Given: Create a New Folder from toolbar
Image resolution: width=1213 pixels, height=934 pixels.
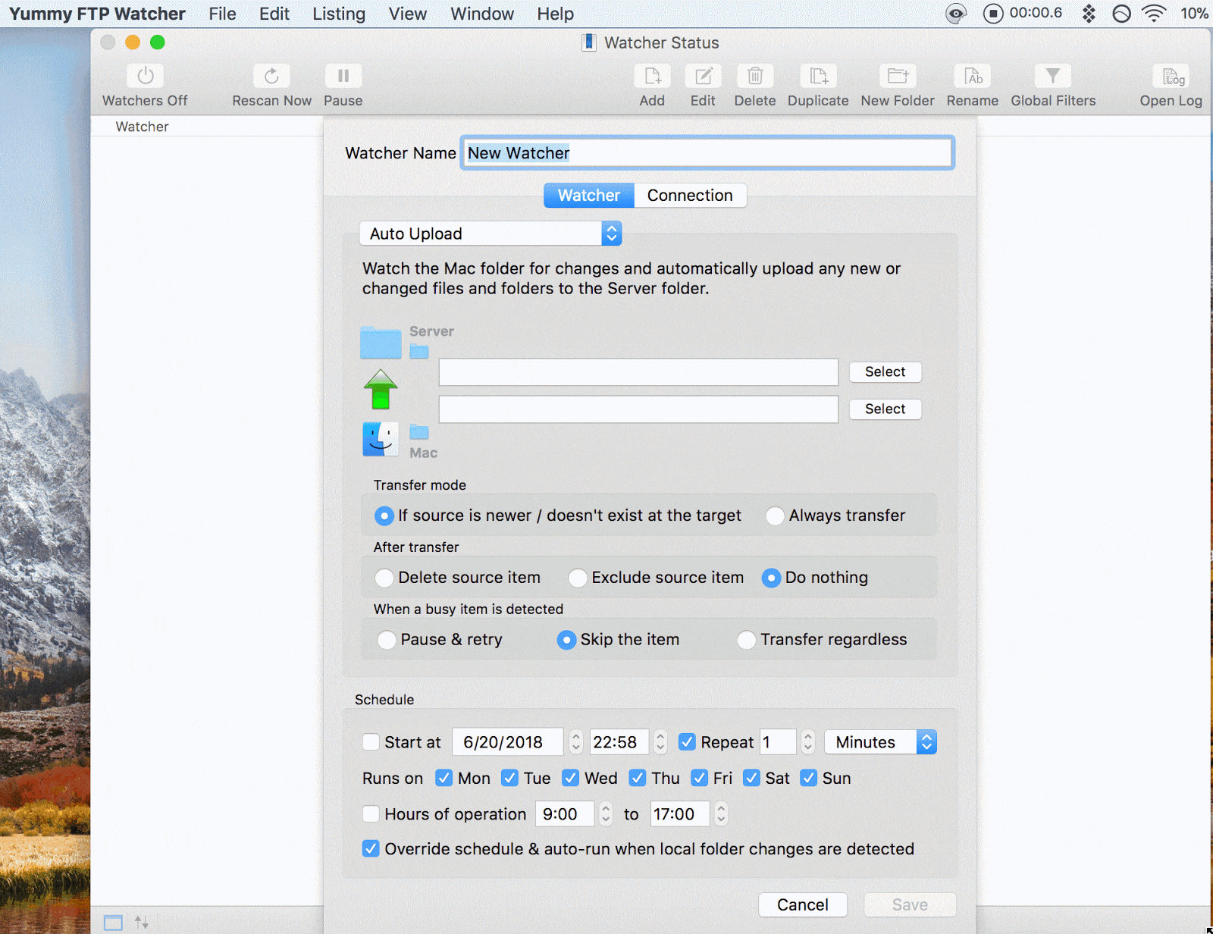Looking at the screenshot, I should (x=898, y=76).
